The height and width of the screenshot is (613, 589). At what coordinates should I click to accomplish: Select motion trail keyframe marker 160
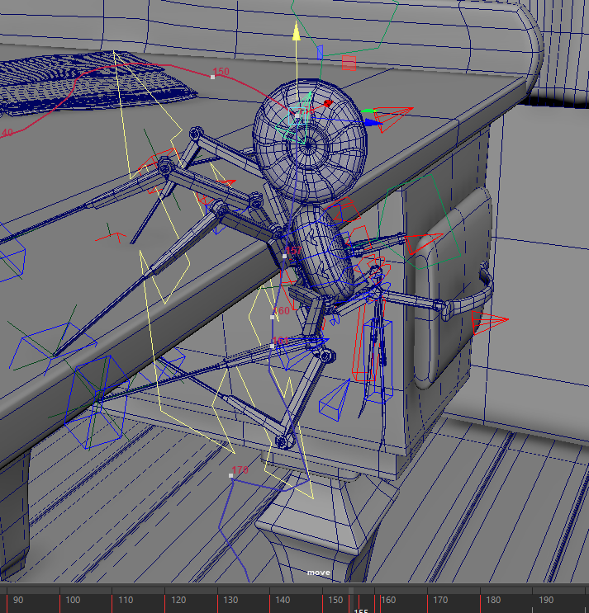click(x=273, y=315)
